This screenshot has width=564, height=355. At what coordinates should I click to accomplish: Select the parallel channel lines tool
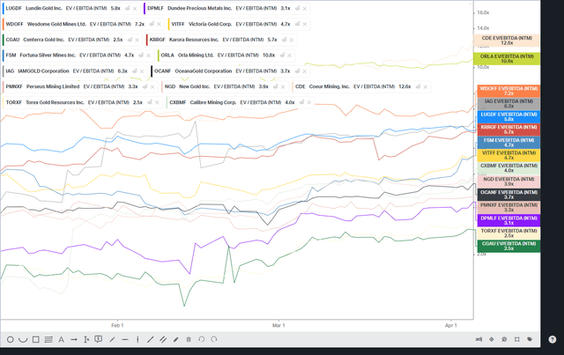tap(163, 339)
